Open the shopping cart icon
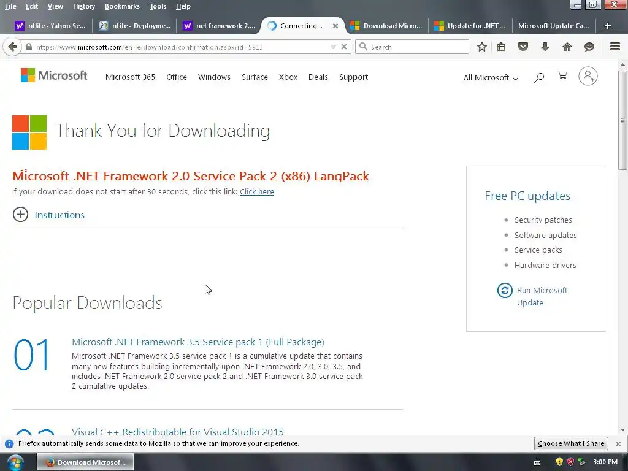The image size is (628, 471). click(x=562, y=75)
